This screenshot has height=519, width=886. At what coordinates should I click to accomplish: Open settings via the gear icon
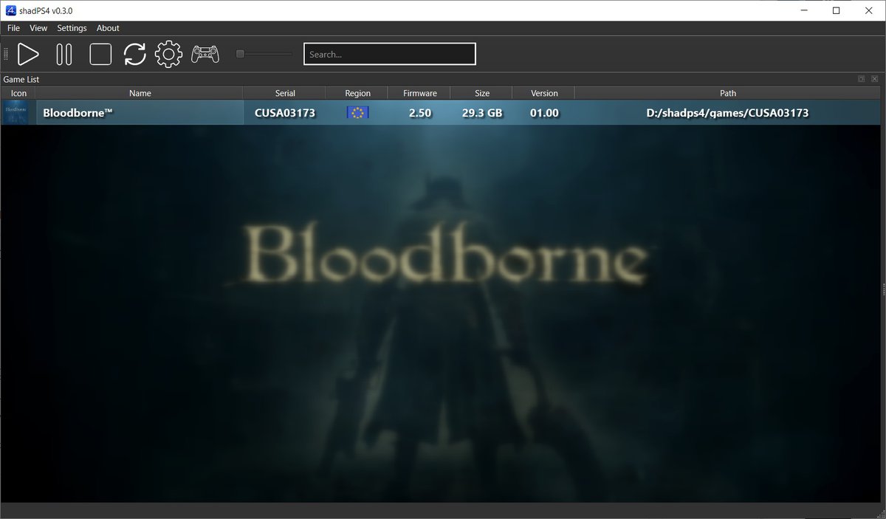pyautogui.click(x=168, y=54)
